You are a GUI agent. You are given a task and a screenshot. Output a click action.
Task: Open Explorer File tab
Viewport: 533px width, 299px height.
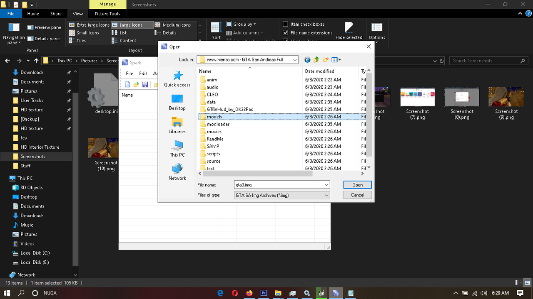pos(11,14)
